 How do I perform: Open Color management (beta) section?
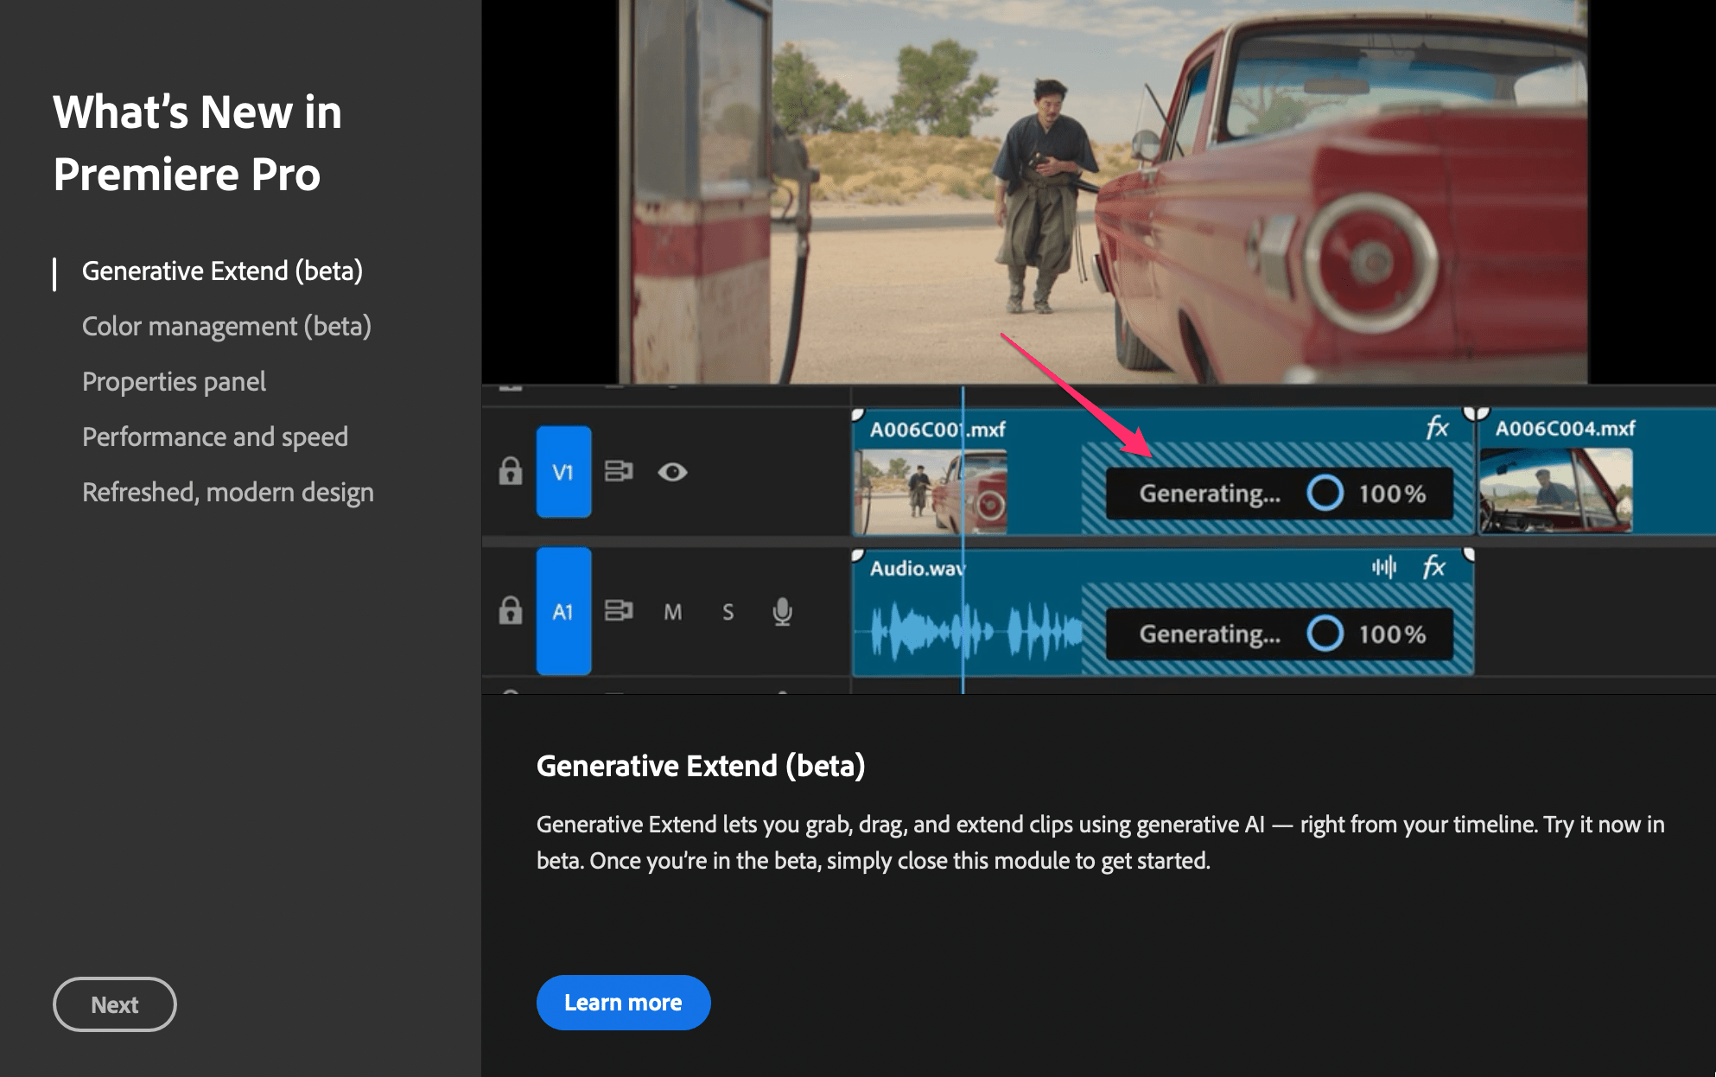pos(226,327)
